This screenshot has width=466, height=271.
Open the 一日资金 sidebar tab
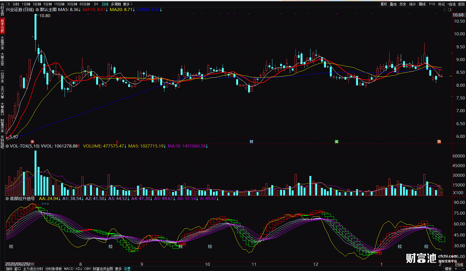point(2,76)
